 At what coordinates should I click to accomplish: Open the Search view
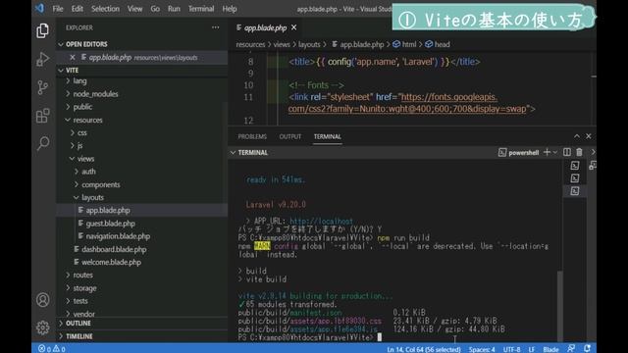click(43, 143)
